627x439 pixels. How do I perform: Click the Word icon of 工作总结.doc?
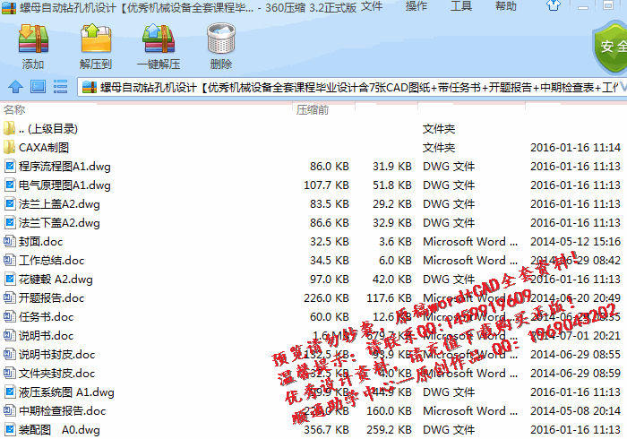[10, 261]
